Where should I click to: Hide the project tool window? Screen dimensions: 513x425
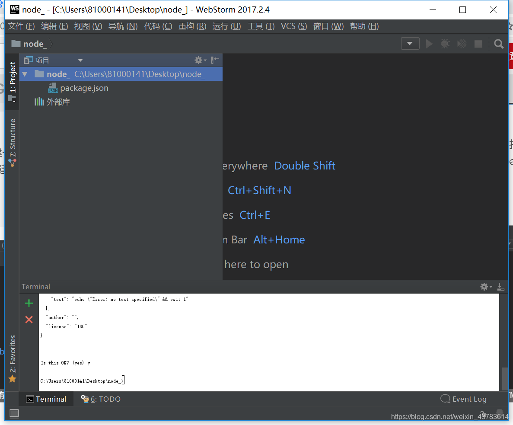click(x=215, y=60)
